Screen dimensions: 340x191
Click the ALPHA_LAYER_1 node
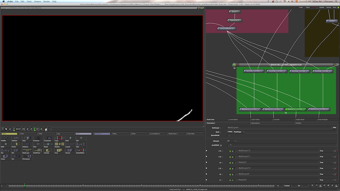pyautogui.click(x=254, y=71)
